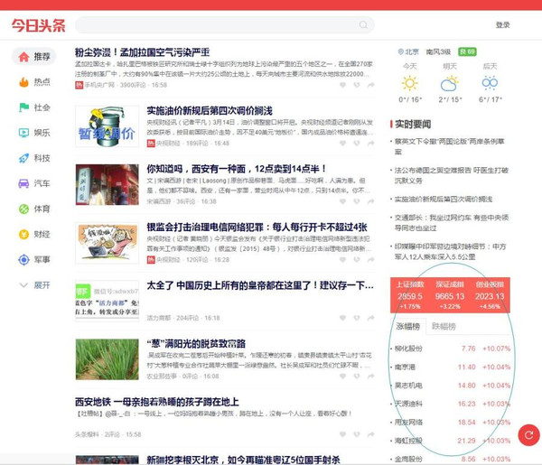
Task: Click the search magnifier icon
Action: click(x=363, y=25)
